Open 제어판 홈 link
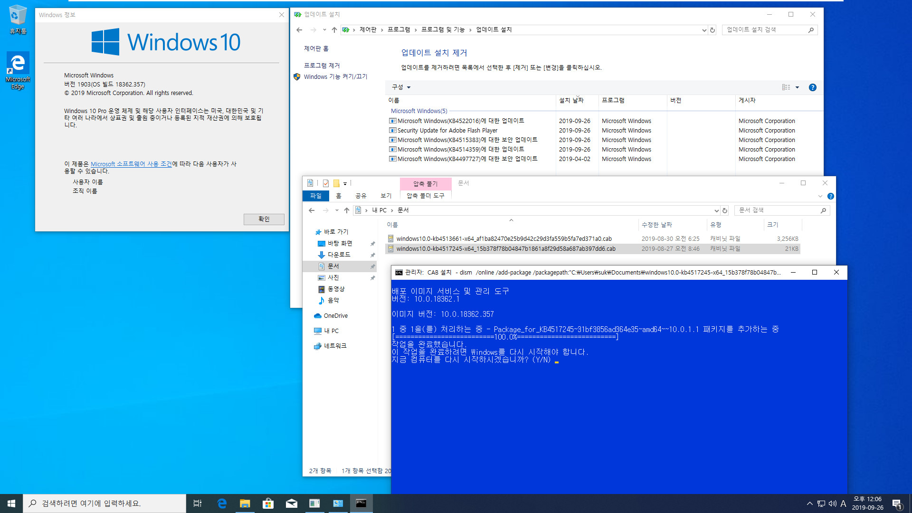Viewport: 912px width, 513px height. pos(316,48)
